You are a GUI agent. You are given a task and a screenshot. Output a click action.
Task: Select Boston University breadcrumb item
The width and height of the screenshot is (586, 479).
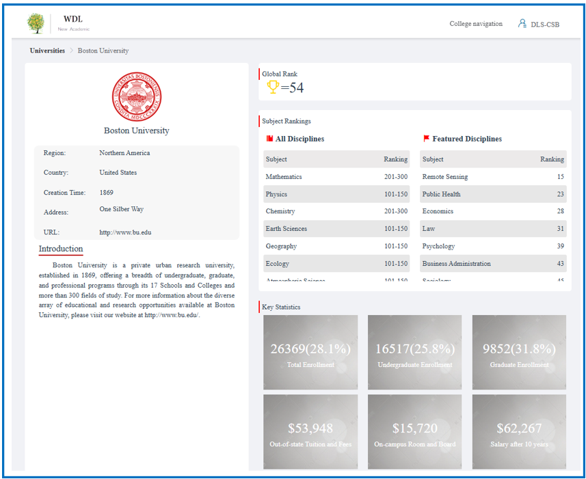pos(103,51)
